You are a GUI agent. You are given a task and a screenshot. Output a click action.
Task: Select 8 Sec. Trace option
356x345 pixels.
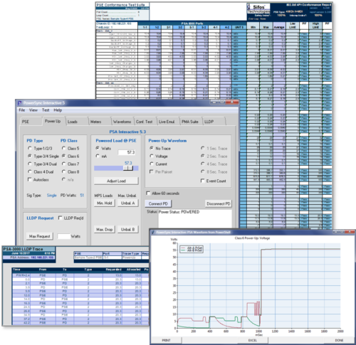tap(203, 171)
